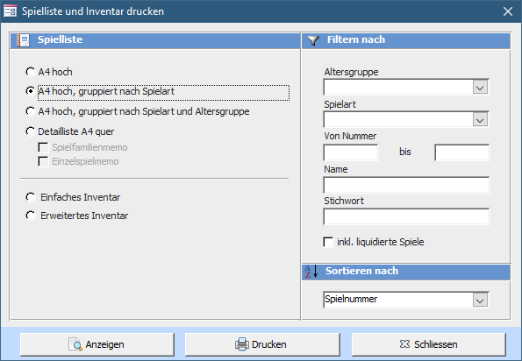
Task: Click the form icon in the title bar
Action: pyautogui.click(x=11, y=11)
